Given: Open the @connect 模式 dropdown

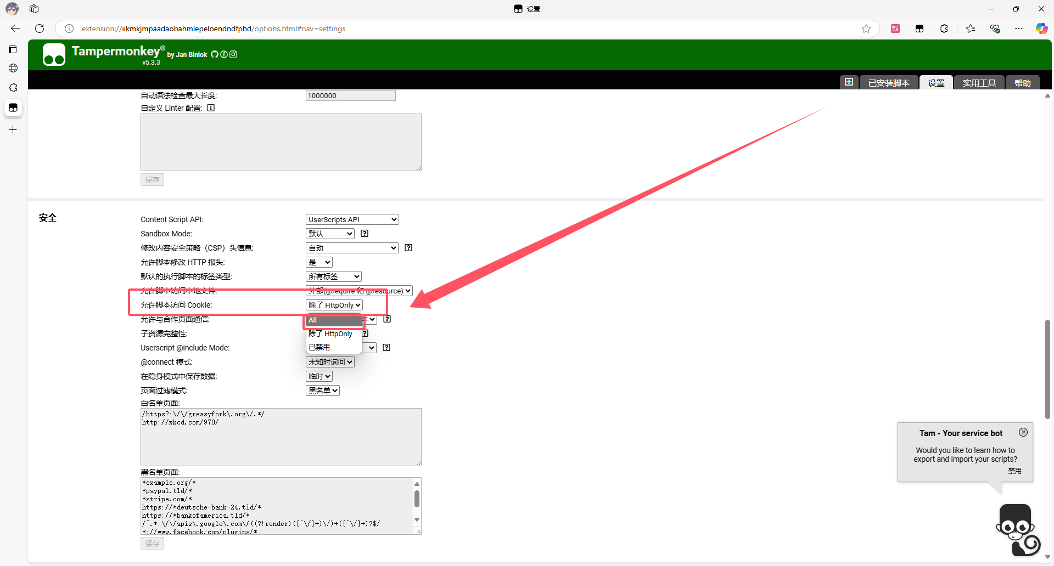Looking at the screenshot, I should click(x=330, y=362).
